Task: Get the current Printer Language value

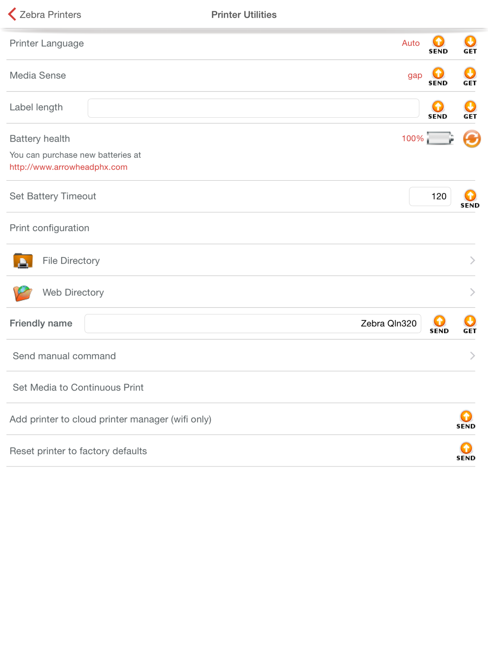Action: click(470, 45)
